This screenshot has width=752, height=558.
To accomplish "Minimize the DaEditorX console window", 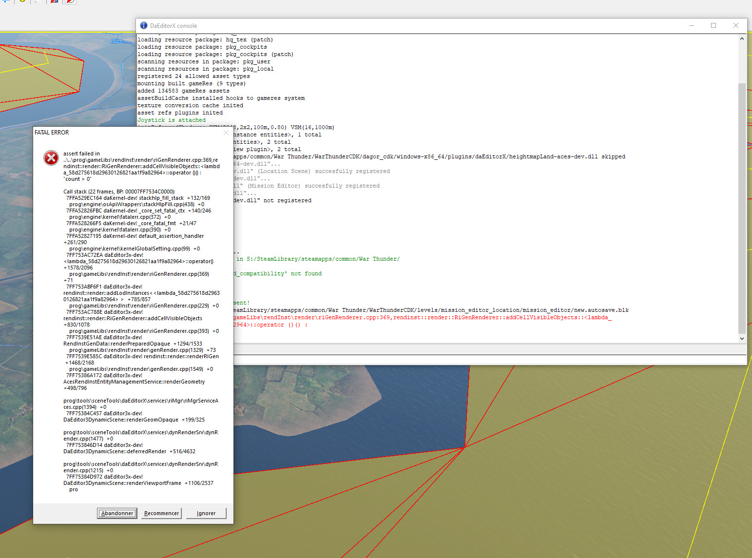I will [691, 25].
